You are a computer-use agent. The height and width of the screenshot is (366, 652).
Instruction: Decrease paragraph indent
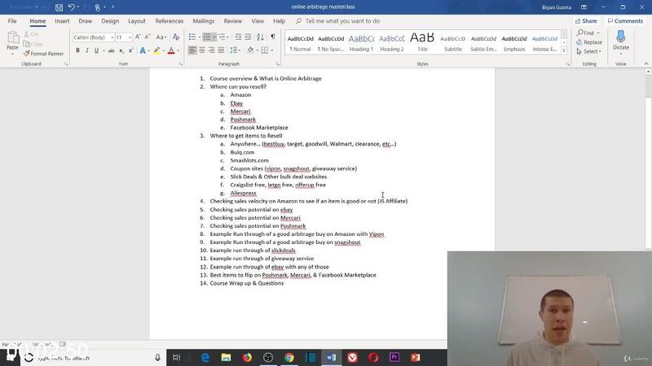pos(238,37)
